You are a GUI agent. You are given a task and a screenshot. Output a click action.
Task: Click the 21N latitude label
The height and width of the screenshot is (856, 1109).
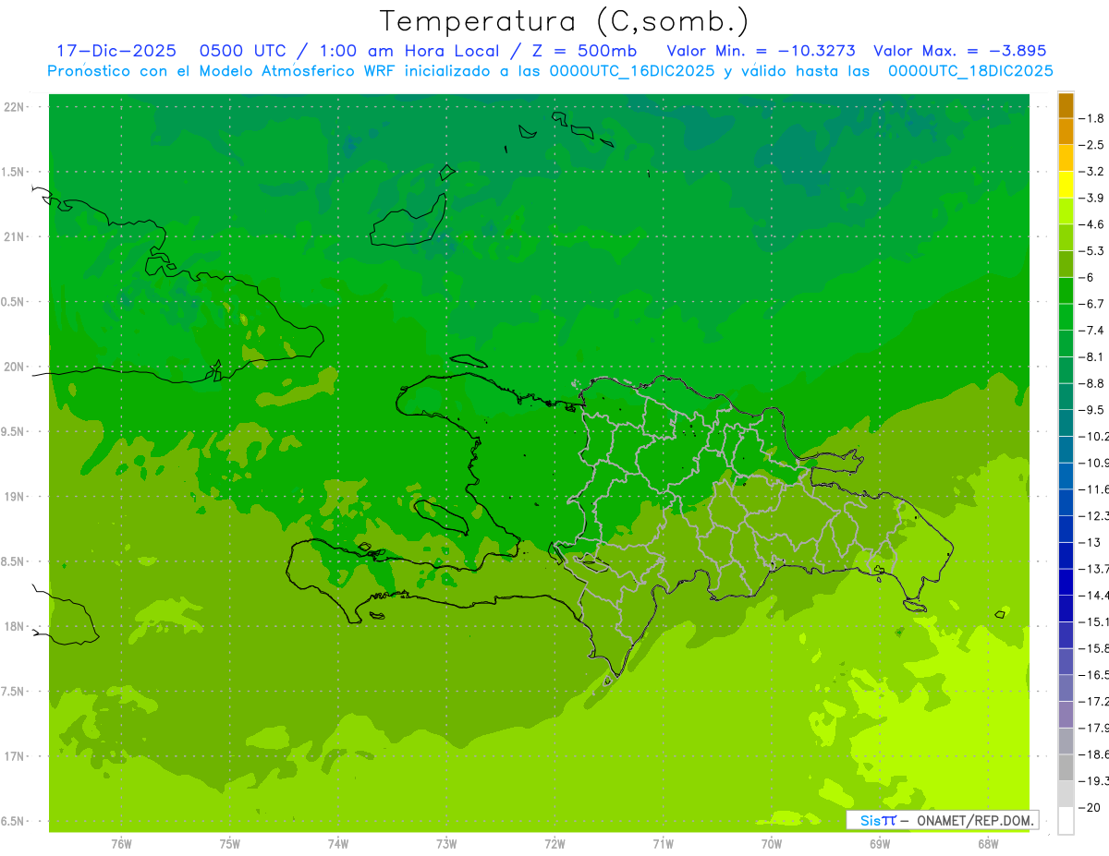point(14,236)
